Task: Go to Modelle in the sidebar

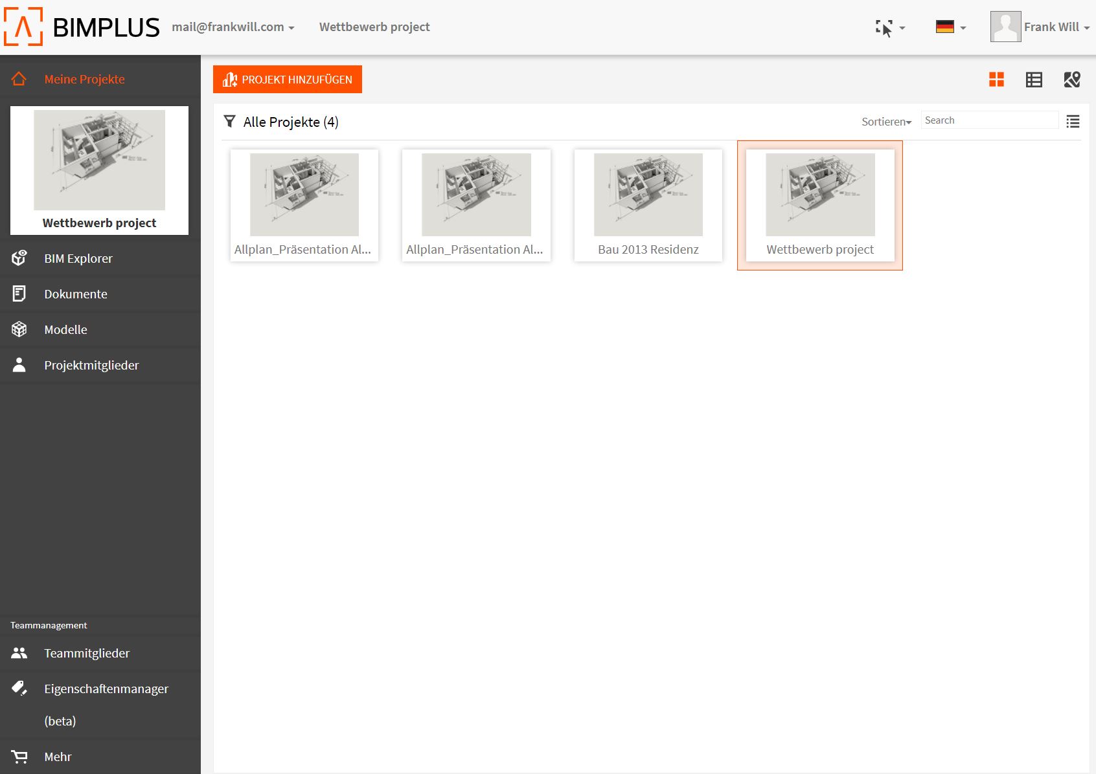Action: click(x=65, y=329)
